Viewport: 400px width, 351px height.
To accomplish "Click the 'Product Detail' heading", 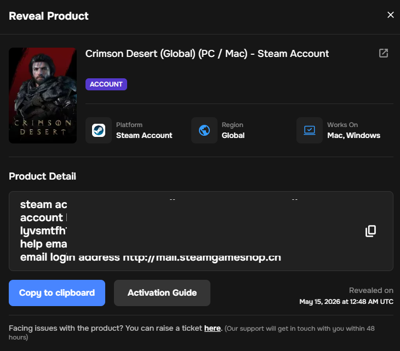I will pos(42,176).
